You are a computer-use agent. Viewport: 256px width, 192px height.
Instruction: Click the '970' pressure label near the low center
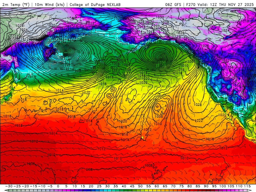click(x=67, y=58)
